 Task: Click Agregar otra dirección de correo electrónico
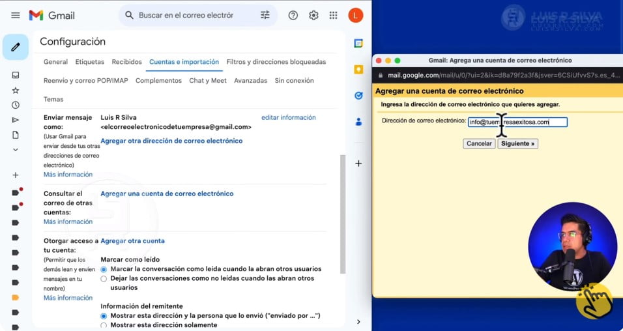pos(171,141)
